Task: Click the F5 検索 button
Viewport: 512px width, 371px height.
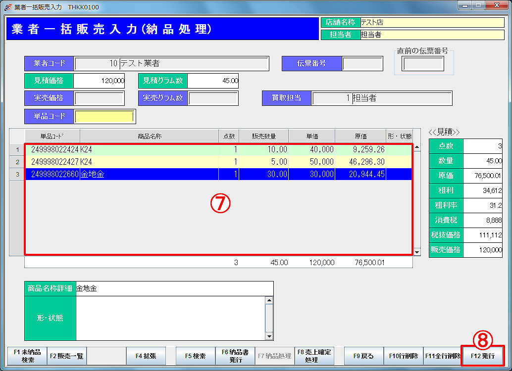Action: pyautogui.click(x=195, y=356)
